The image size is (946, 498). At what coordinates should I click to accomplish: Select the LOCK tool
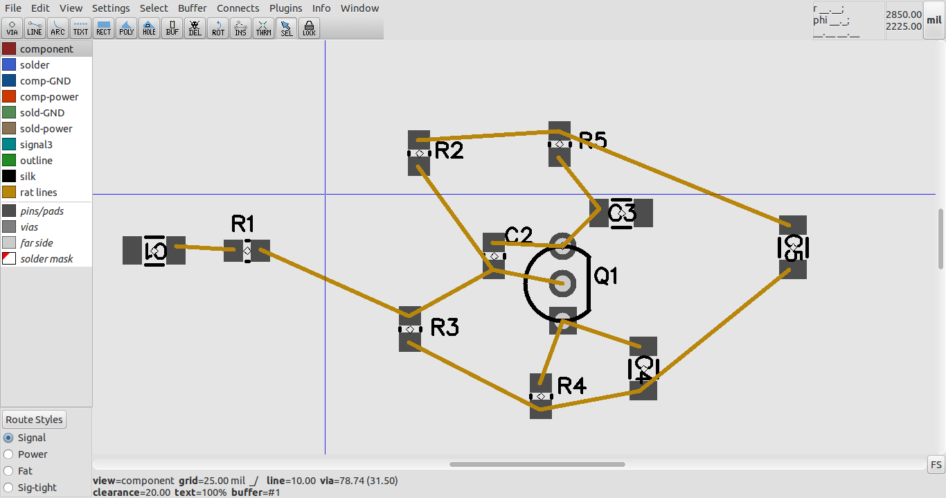(x=309, y=28)
